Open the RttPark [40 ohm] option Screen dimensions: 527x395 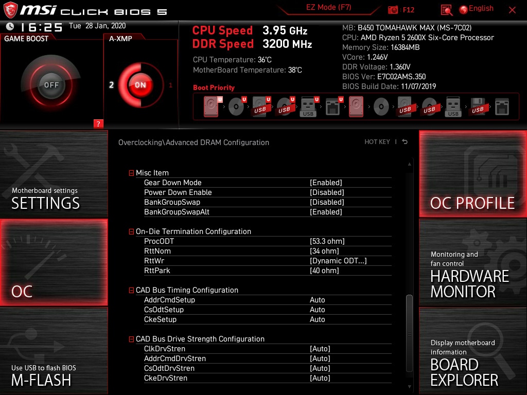(268, 271)
